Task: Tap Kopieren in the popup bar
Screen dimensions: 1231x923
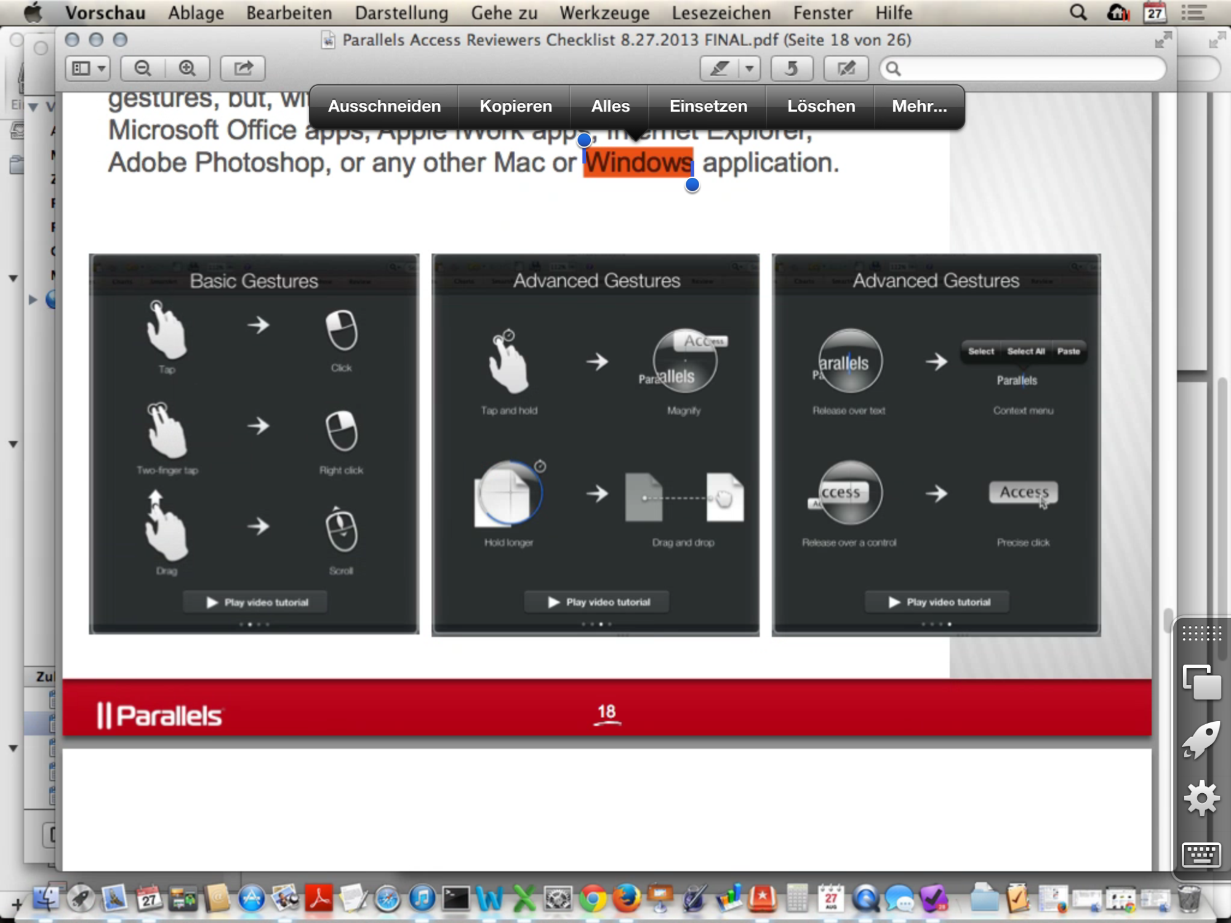Action: point(515,106)
